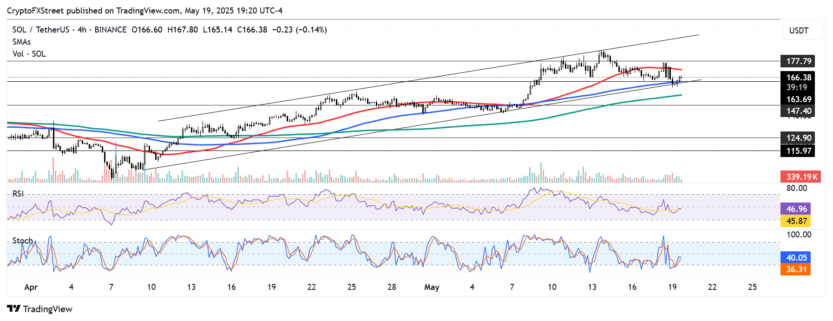Click the current price 166.38 label
833x321 pixels.
tap(798, 78)
